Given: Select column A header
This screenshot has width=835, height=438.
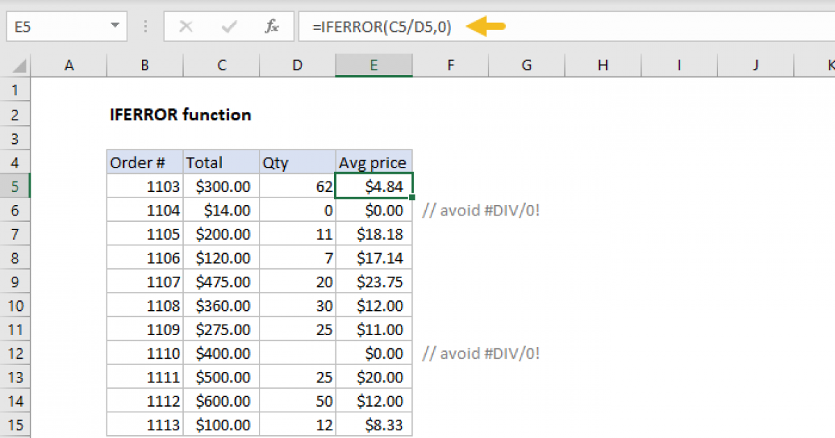Looking at the screenshot, I should (x=69, y=65).
